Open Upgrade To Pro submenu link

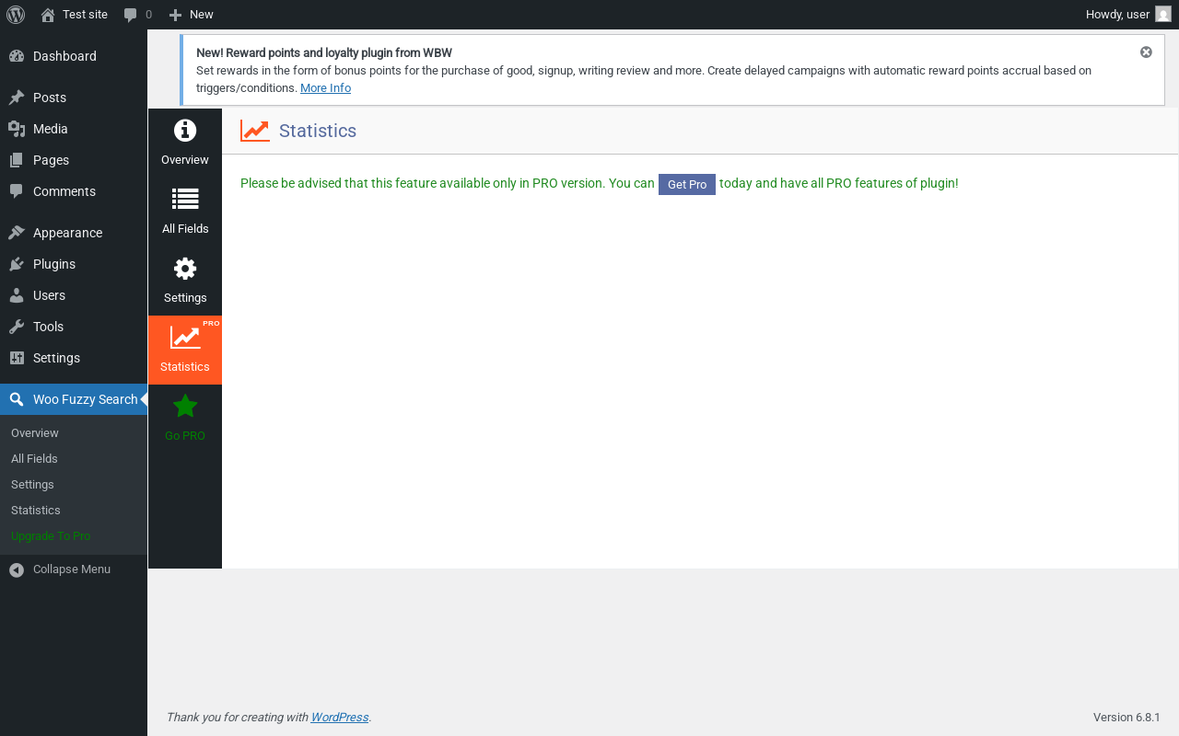point(51,536)
